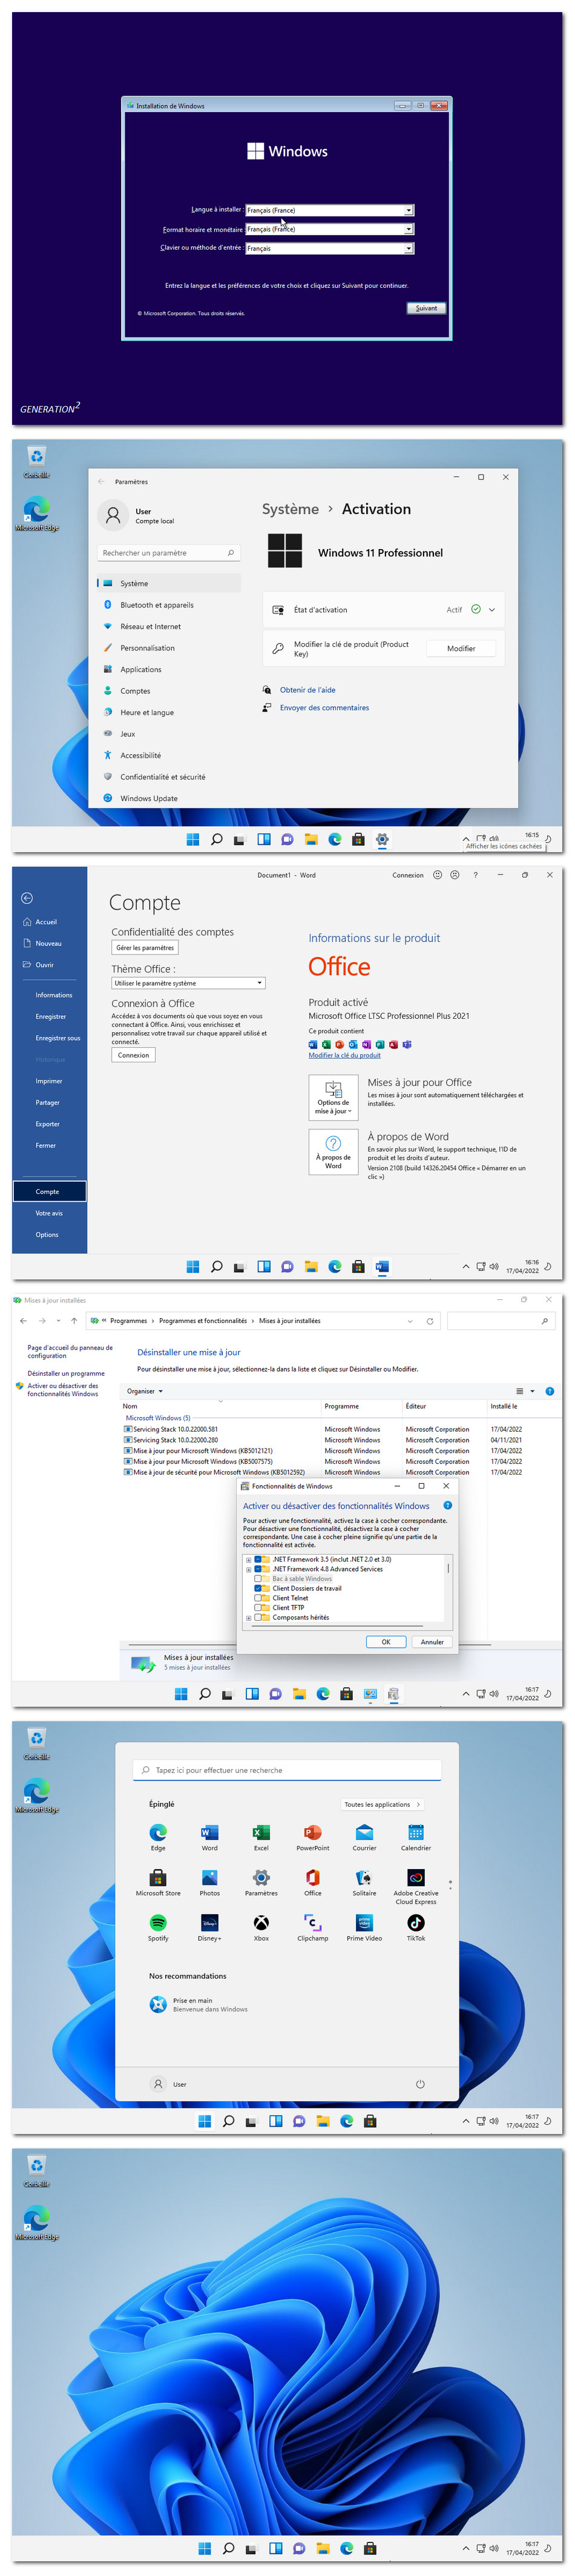
Task: Enable the Client TFTP checkbox
Action: click(x=258, y=1608)
